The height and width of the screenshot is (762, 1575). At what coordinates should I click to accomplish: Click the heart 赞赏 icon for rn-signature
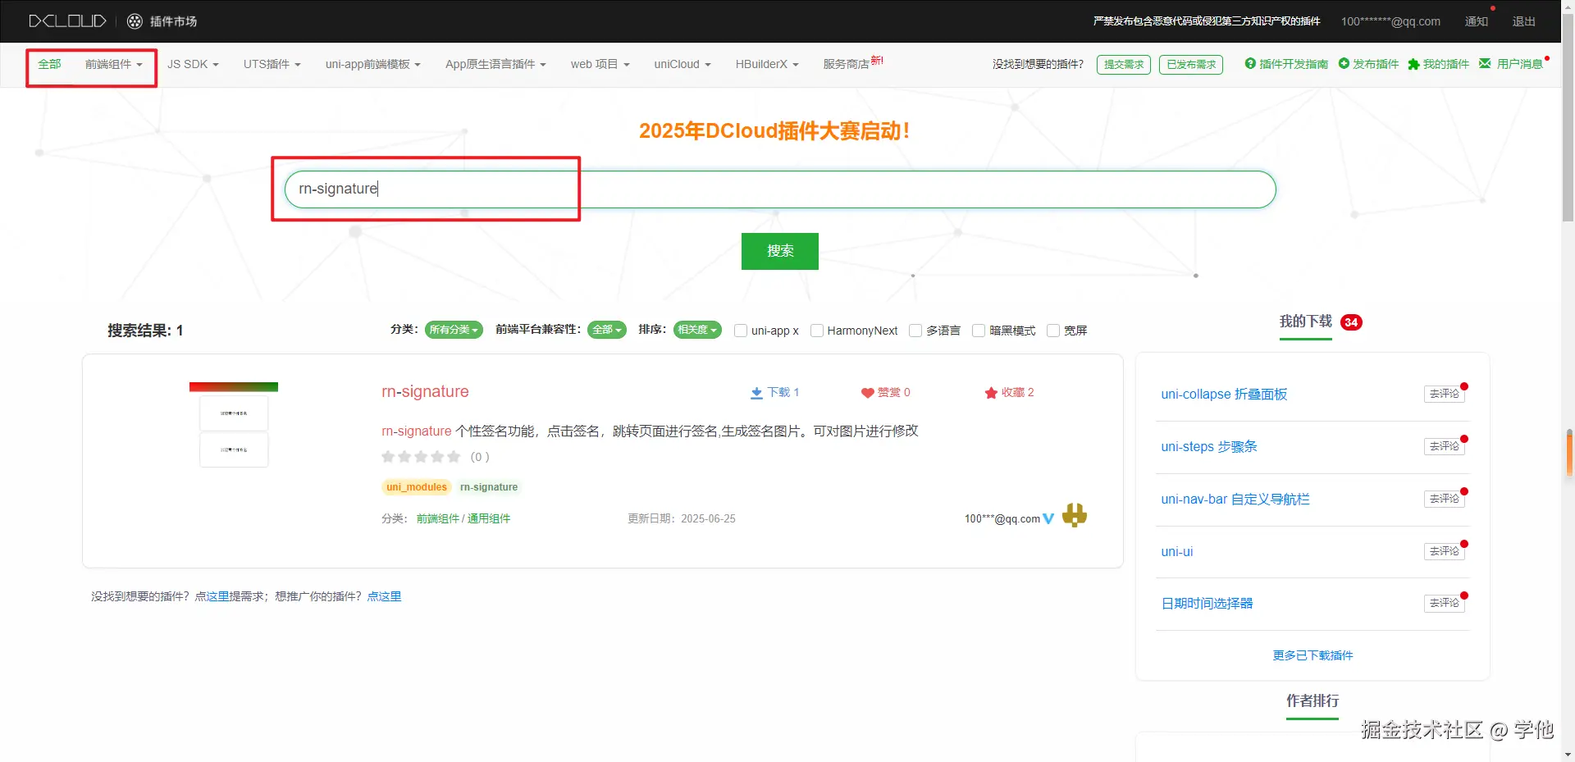[869, 393]
